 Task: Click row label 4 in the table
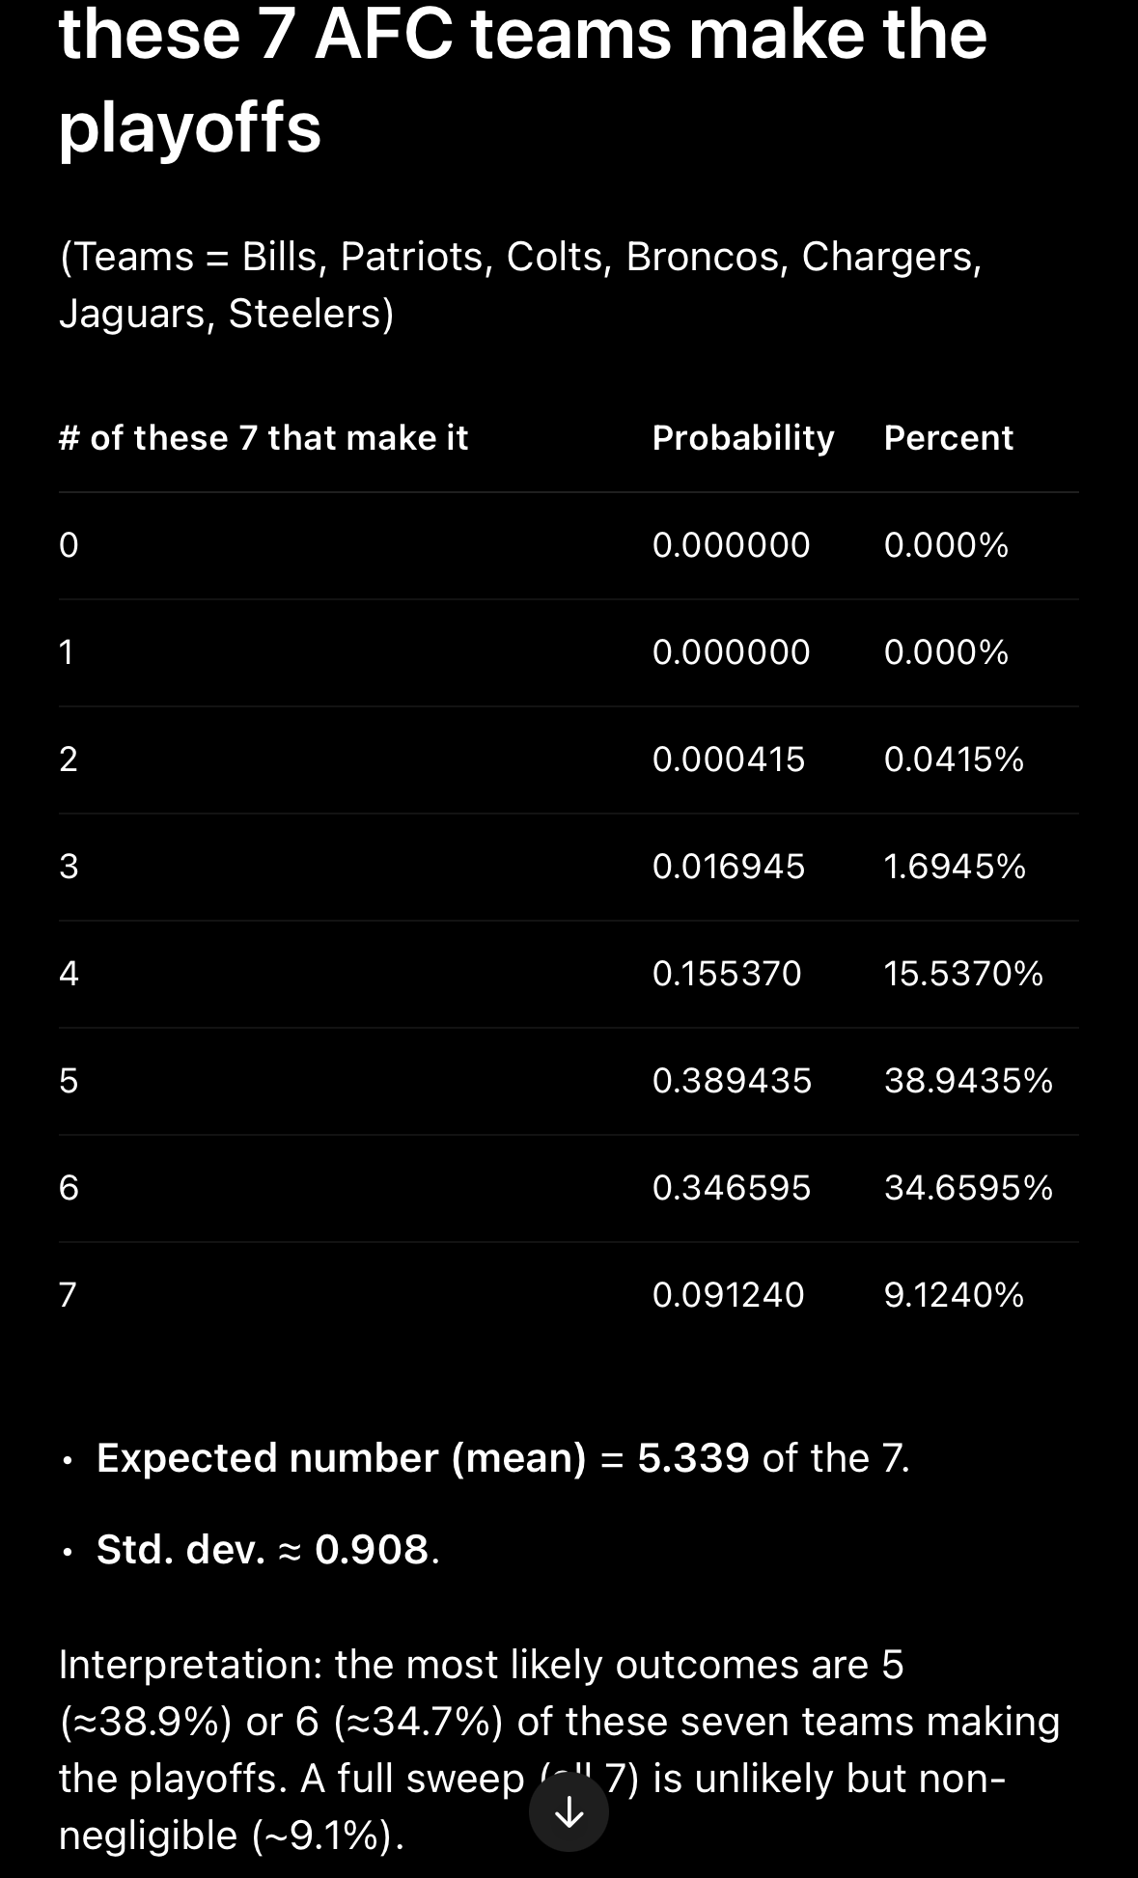point(69,973)
